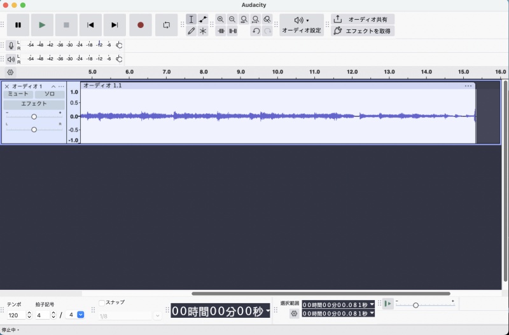Viewport: 509px width, 335px height.
Task: Click the track gain slider knob
Action: tap(34, 117)
